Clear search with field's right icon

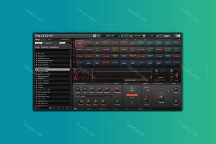(x=70, y=50)
